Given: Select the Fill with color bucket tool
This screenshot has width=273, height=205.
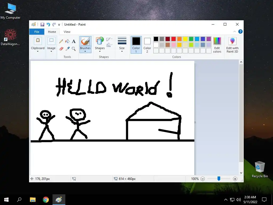Looking at the screenshot, I should click(67, 41).
